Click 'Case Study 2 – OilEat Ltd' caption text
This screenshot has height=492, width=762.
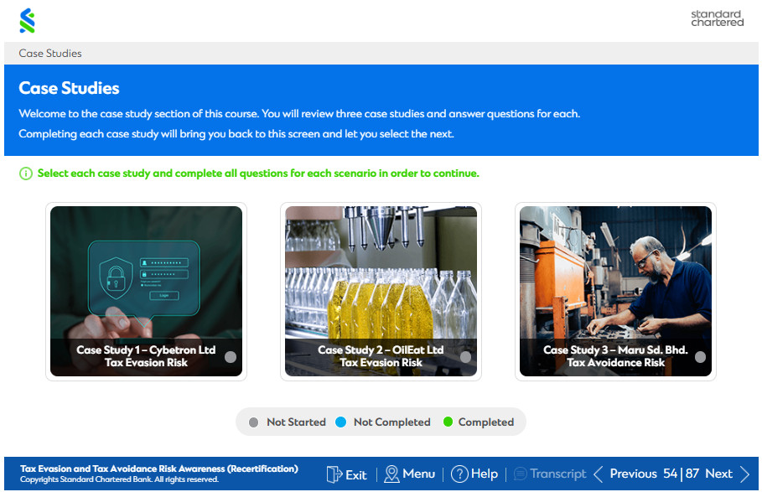381,350
